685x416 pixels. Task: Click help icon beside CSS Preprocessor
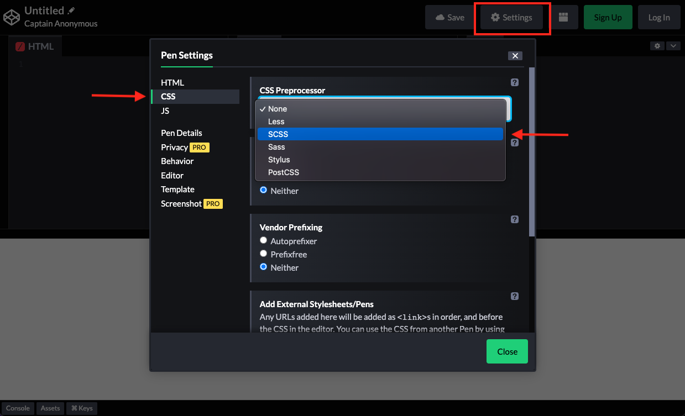[514, 82]
